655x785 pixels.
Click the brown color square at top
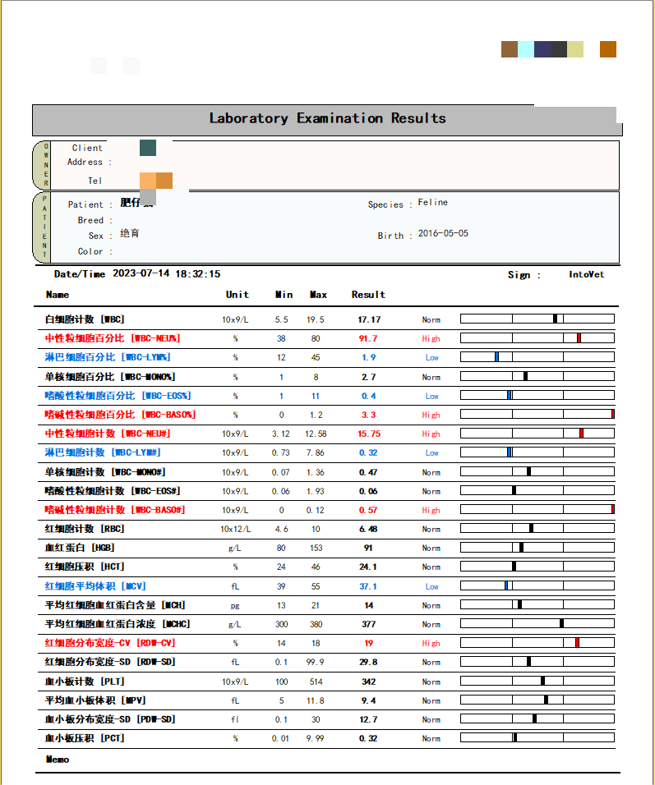tap(510, 49)
